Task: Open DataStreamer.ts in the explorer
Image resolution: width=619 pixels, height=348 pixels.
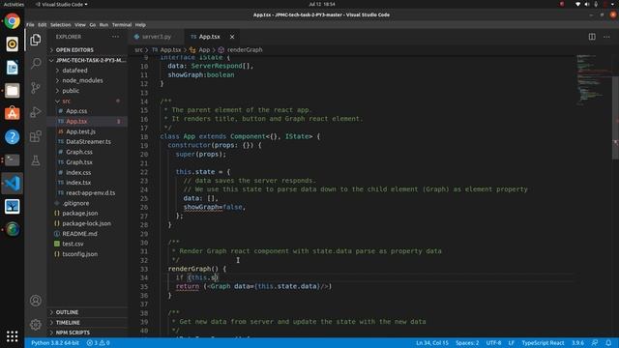Action: [x=88, y=142]
